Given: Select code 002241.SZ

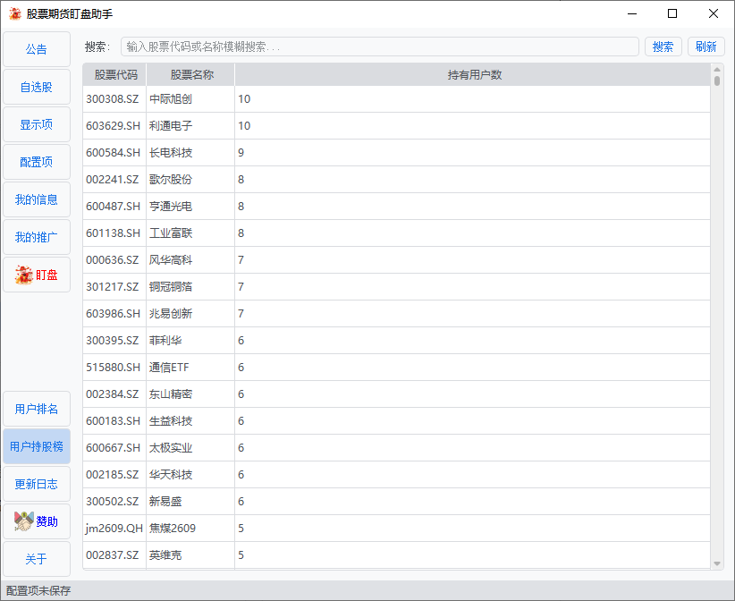Looking at the screenshot, I should pos(113,179).
